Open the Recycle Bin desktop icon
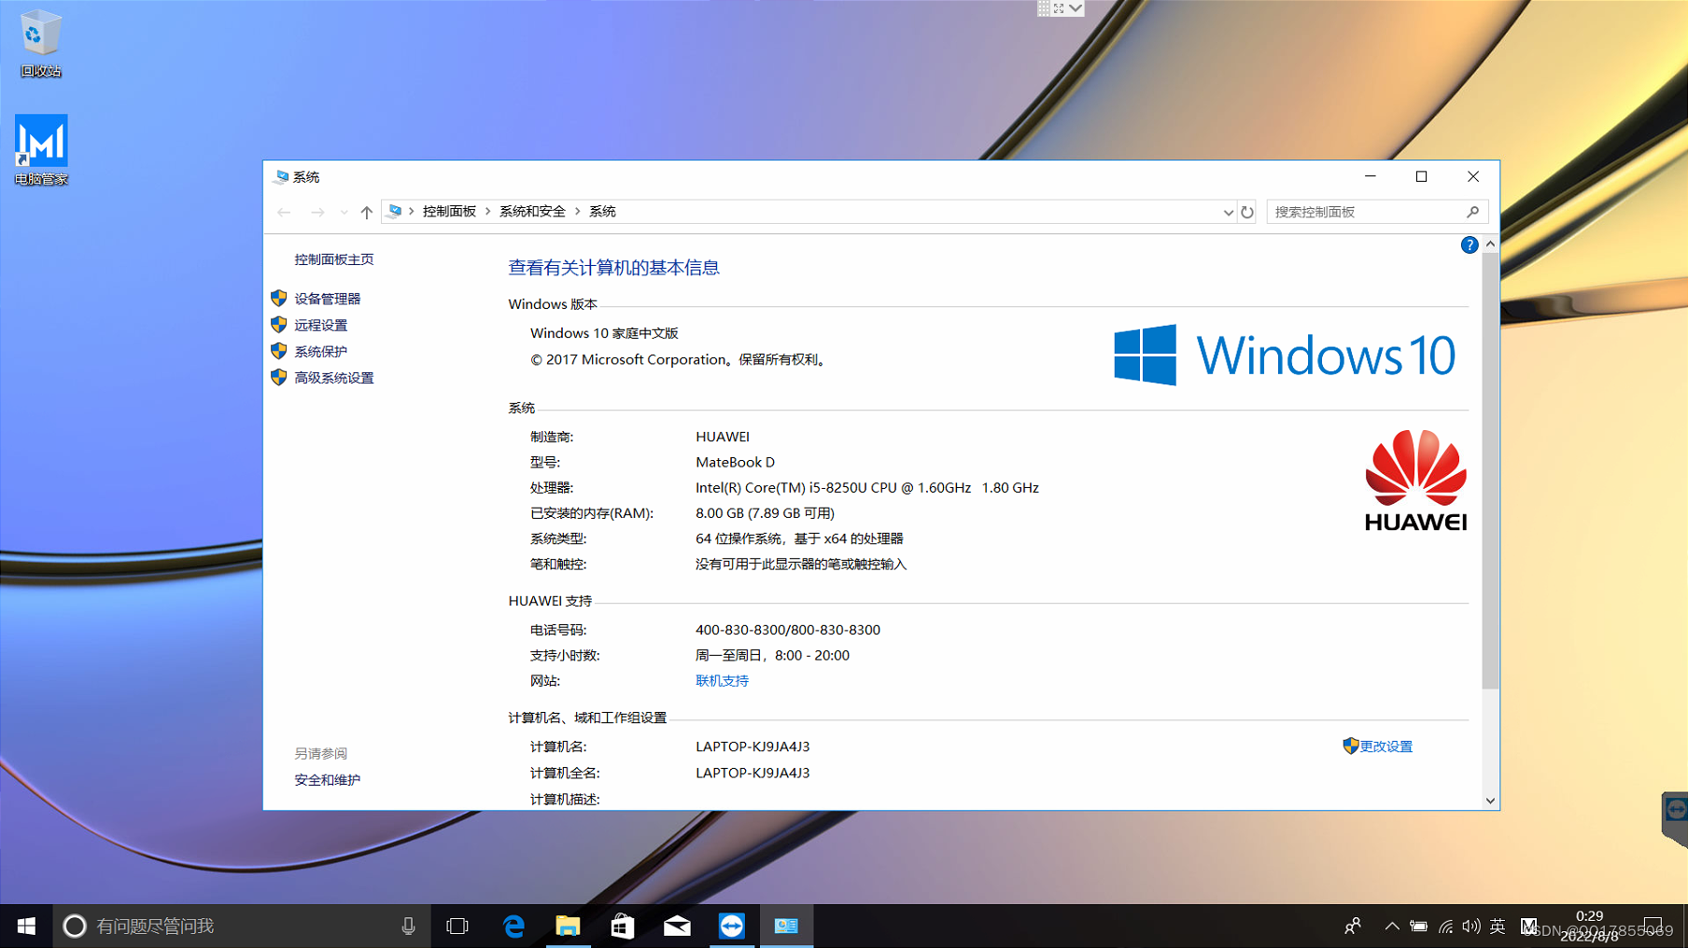 [40, 44]
